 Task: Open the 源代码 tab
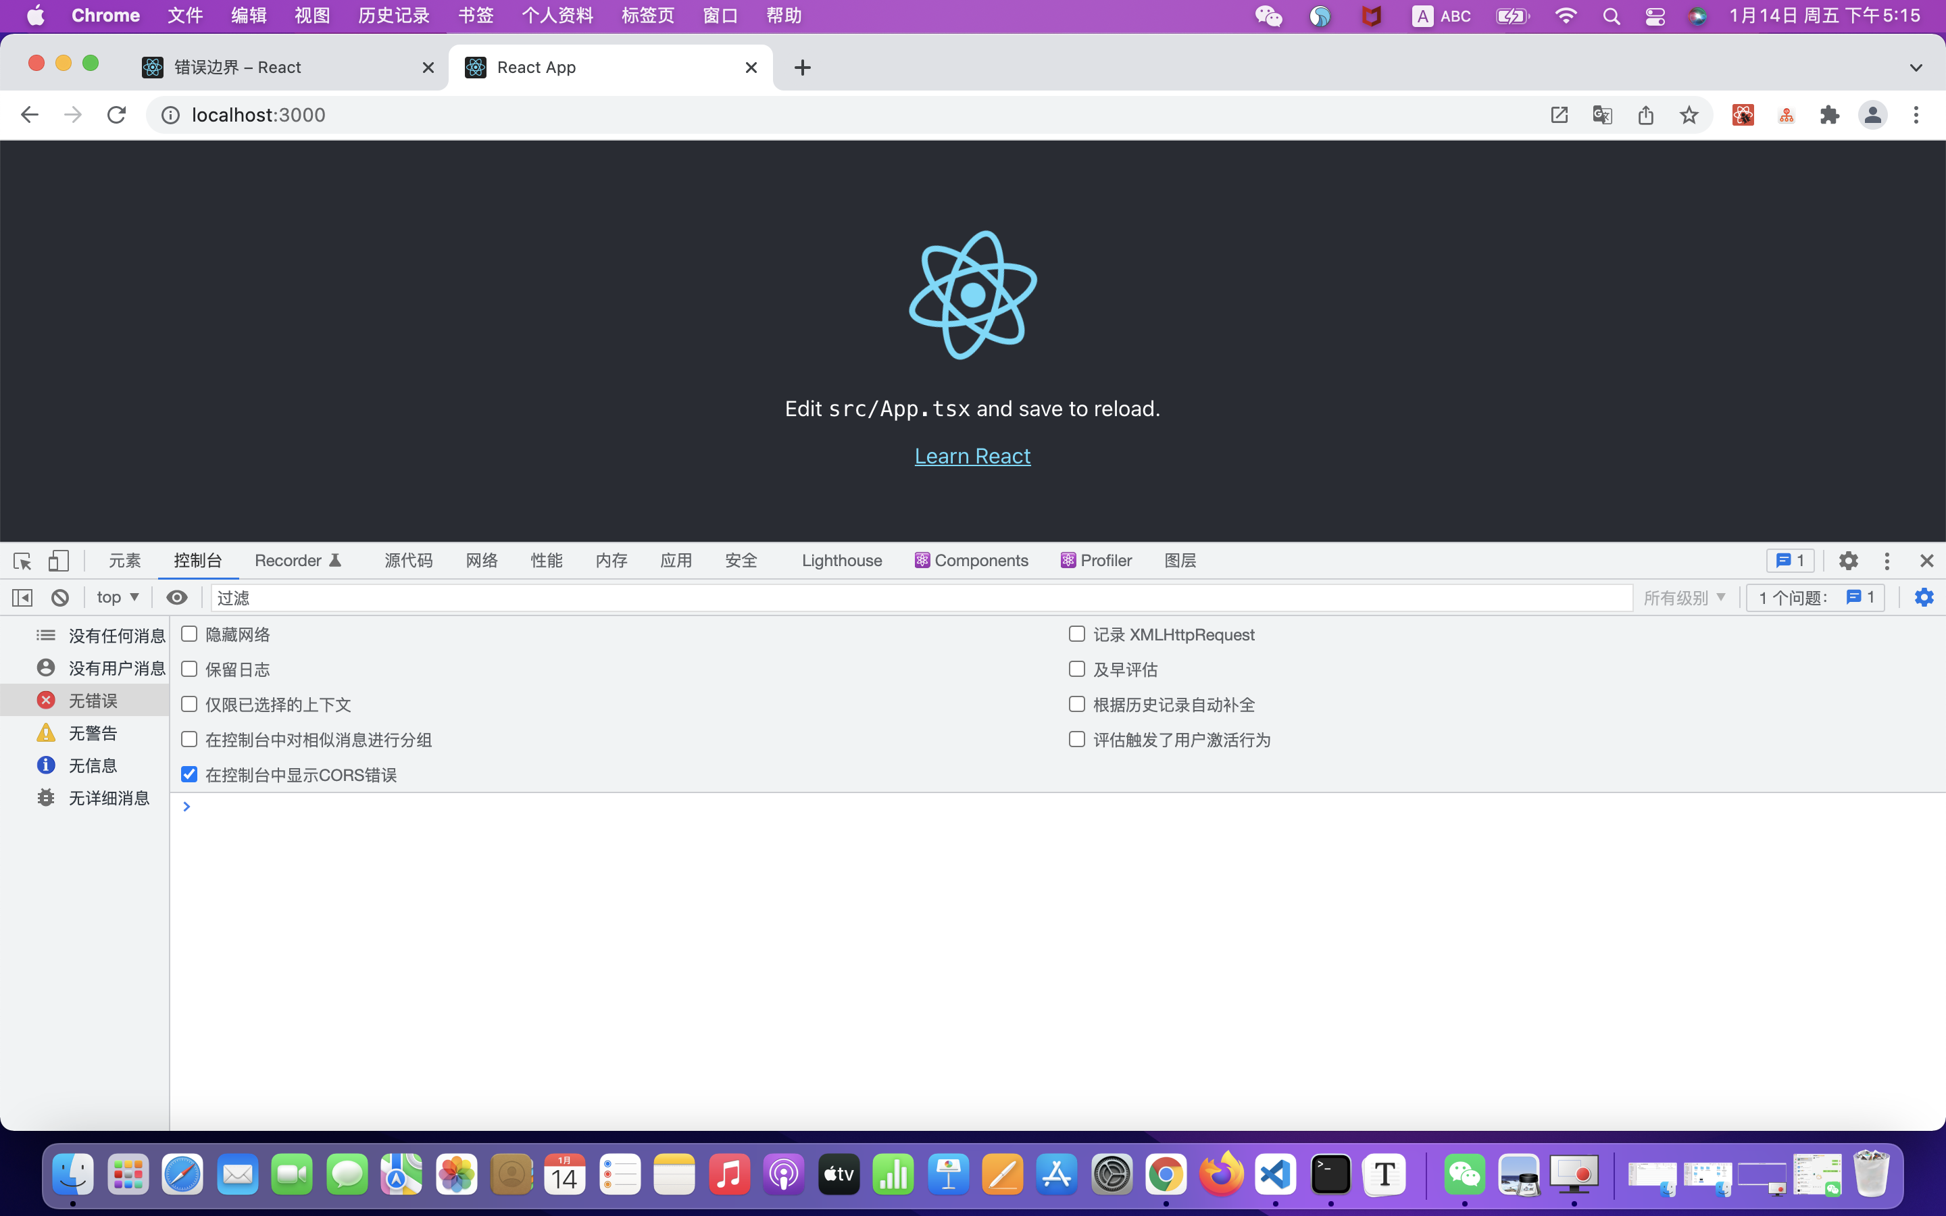click(409, 561)
